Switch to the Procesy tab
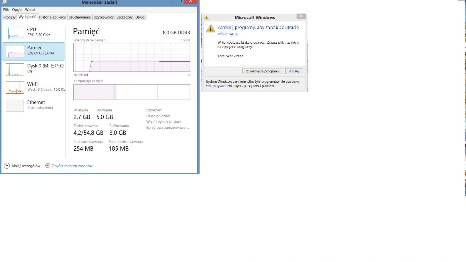Screen dimensions: 466x262 (9, 17)
